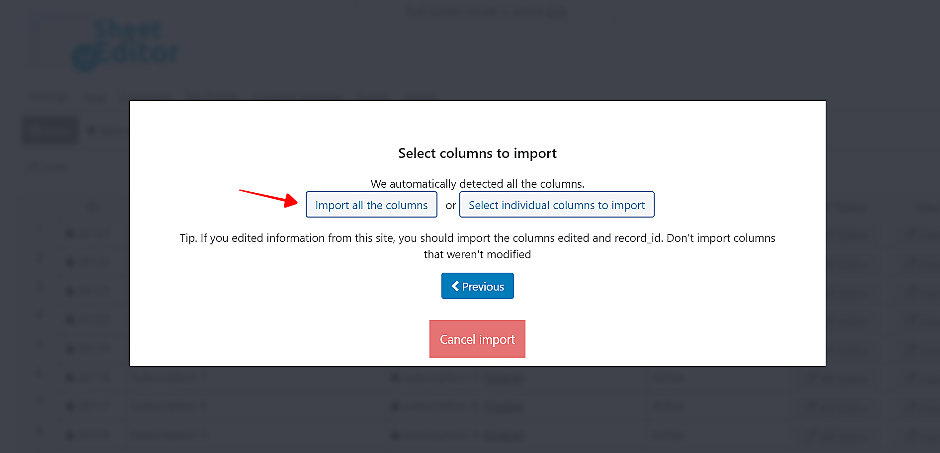940x453 pixels.
Task: Click the Select columns to import heading
Action: coord(477,153)
